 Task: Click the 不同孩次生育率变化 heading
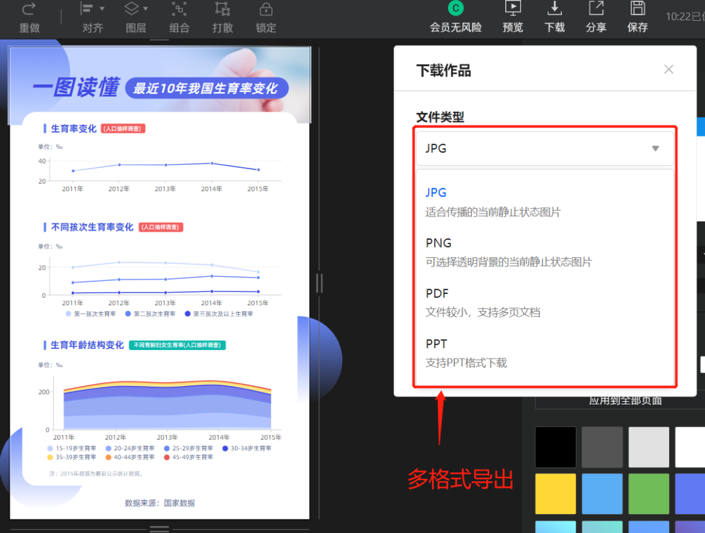[x=92, y=227]
